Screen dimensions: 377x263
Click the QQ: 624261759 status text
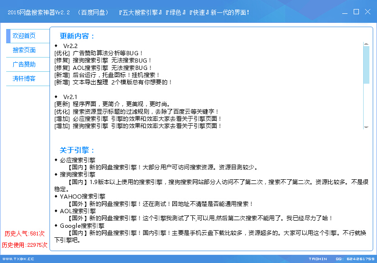coord(355,259)
